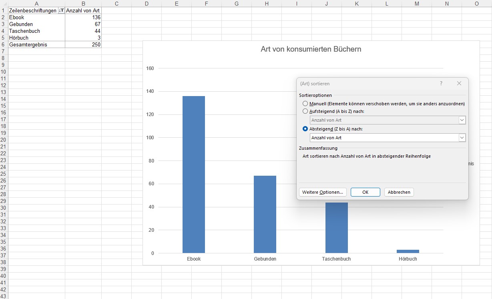Select column B header

83,4
